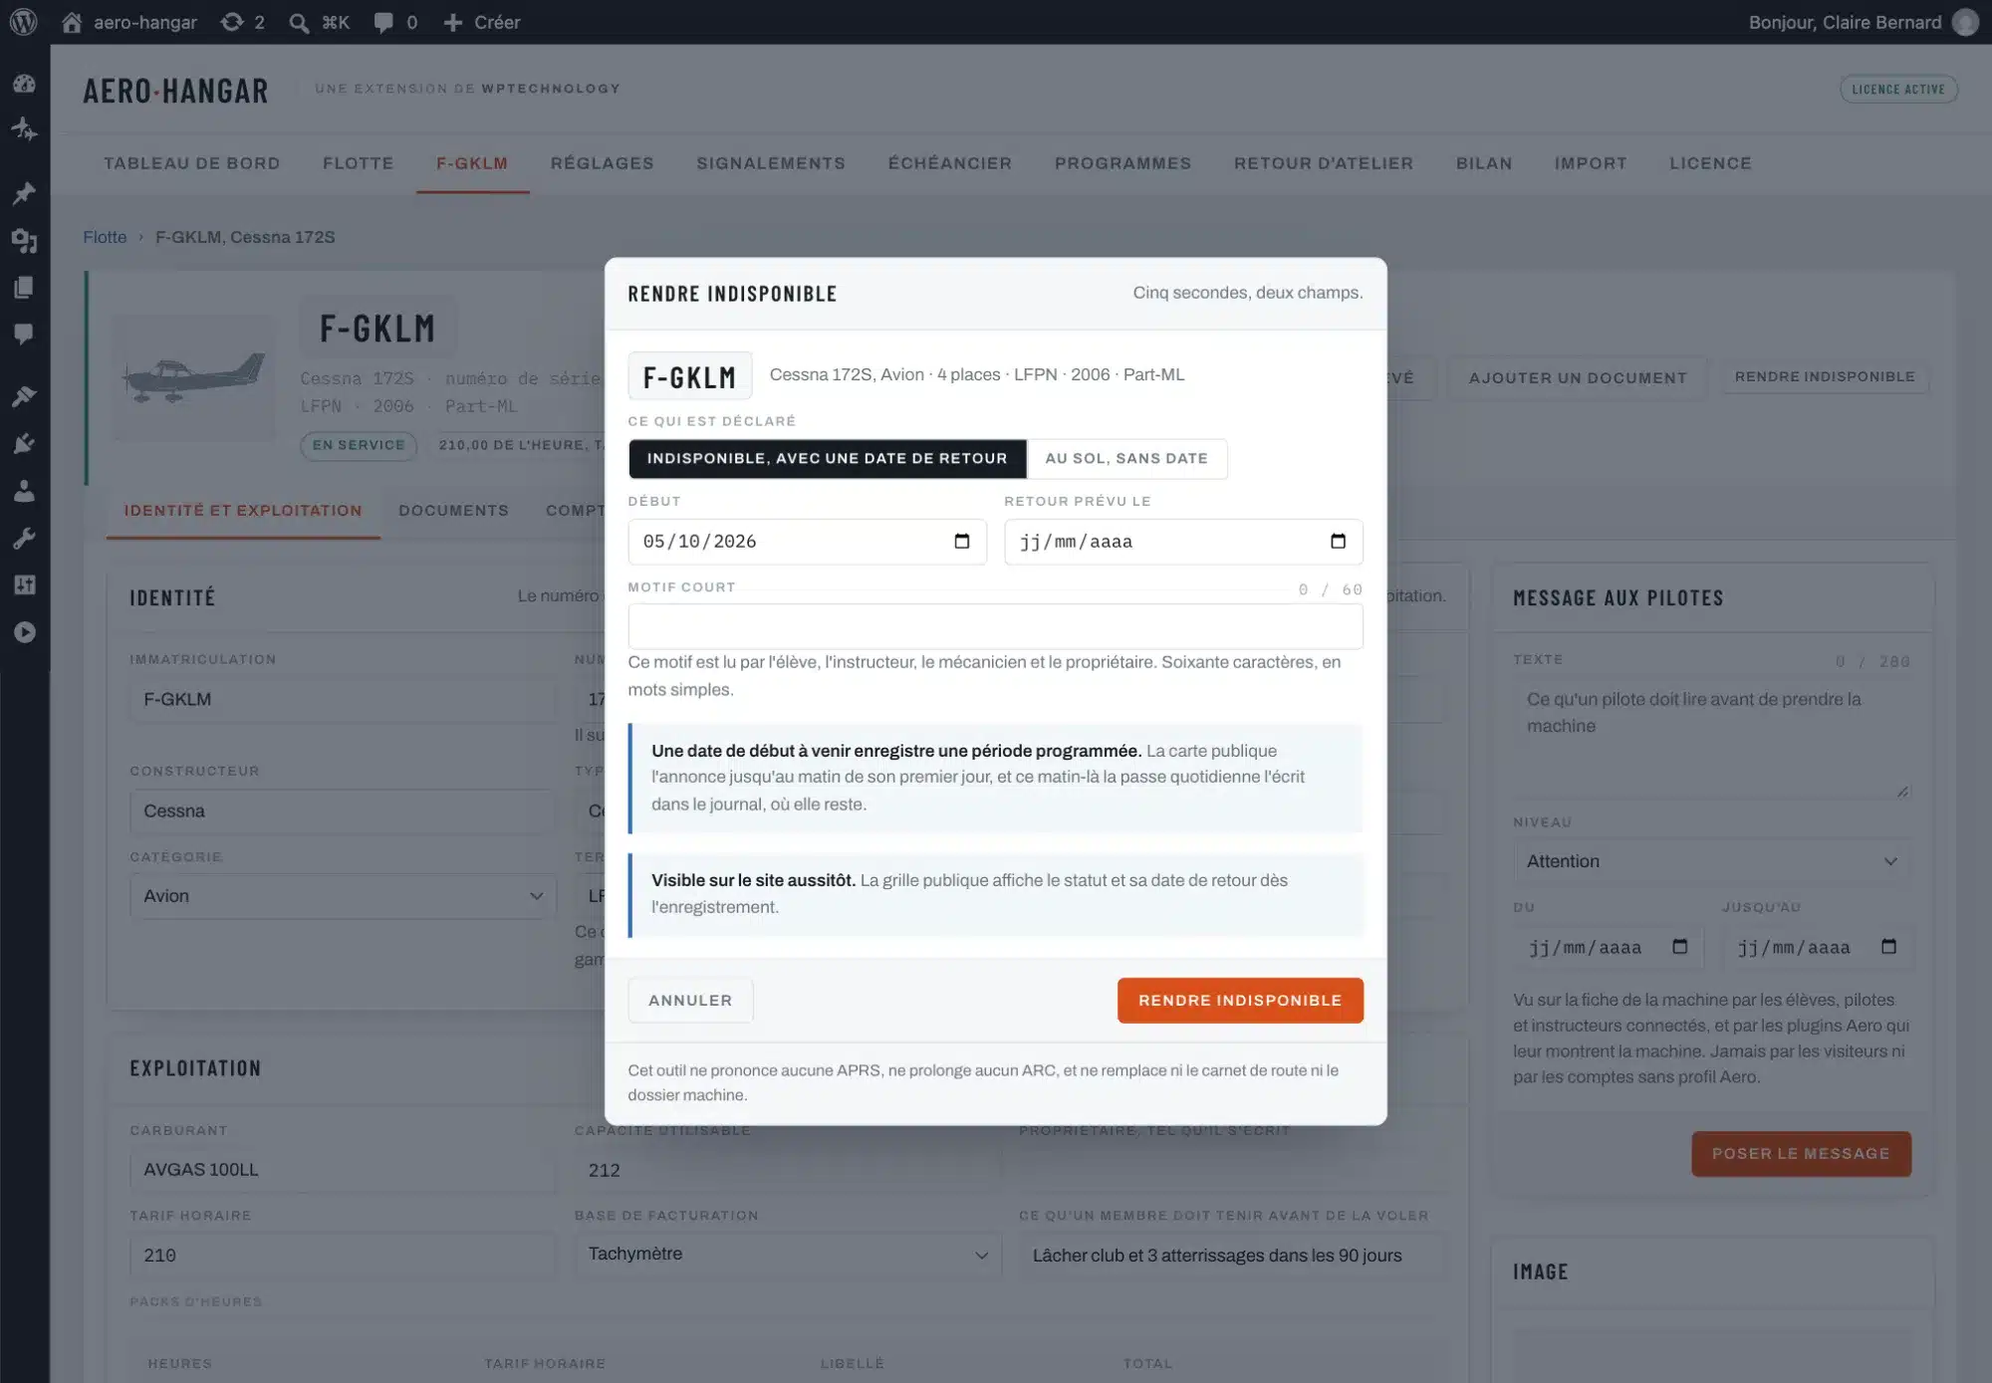Click the Créer plus icon
The image size is (1992, 1383).
click(453, 22)
